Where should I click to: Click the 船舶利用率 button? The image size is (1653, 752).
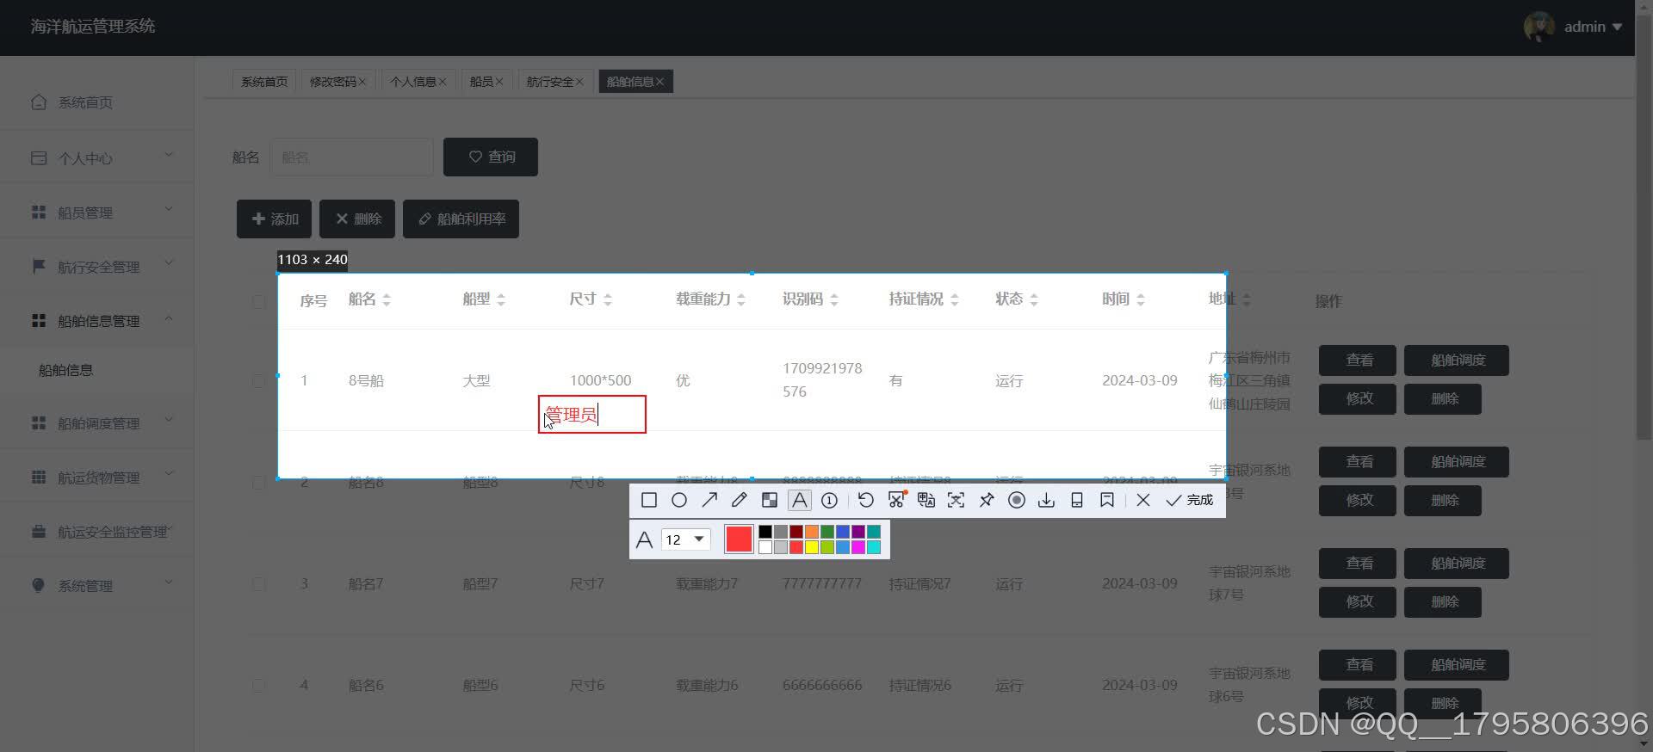coord(461,219)
